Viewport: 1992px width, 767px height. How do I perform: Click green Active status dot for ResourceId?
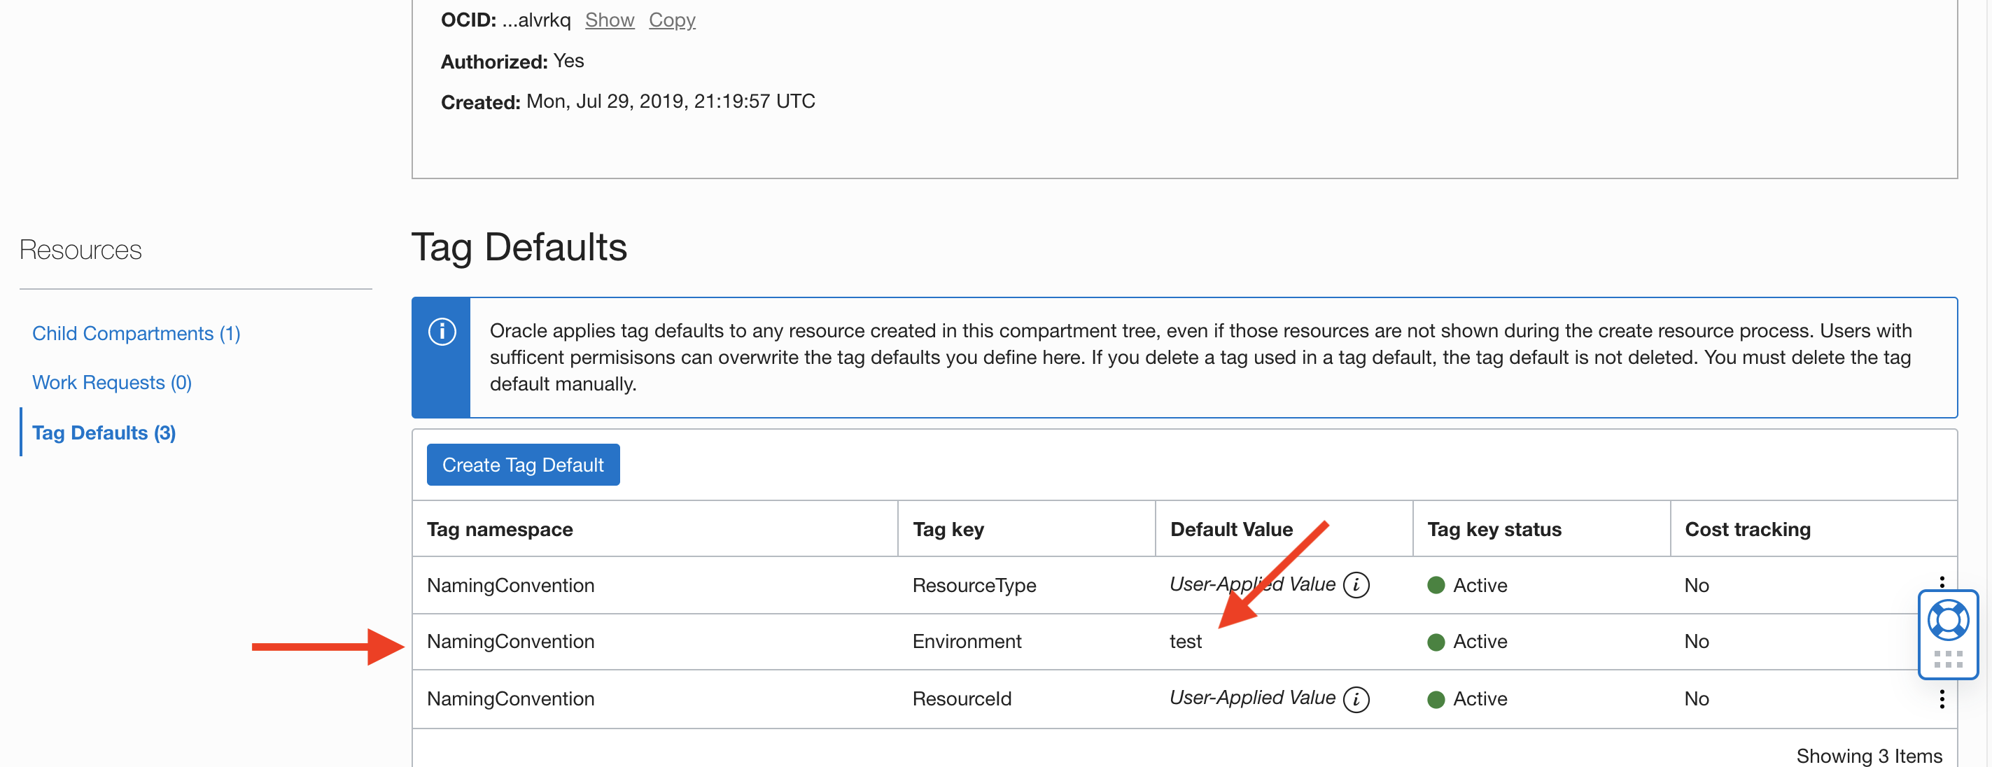click(x=1436, y=699)
